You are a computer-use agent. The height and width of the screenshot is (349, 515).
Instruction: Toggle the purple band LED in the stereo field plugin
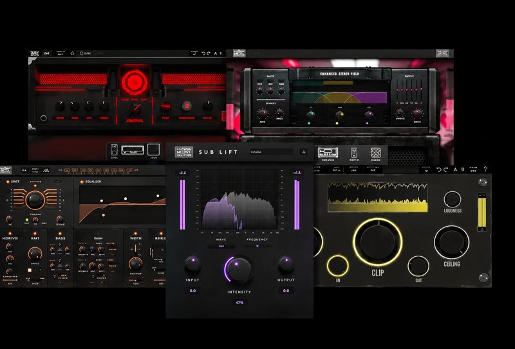coord(367,124)
